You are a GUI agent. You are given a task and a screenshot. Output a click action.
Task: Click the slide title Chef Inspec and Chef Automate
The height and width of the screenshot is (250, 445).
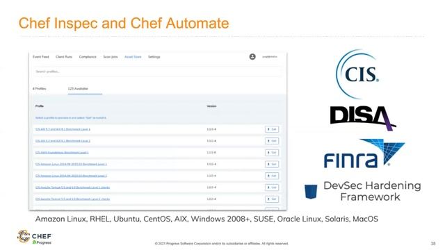click(124, 24)
